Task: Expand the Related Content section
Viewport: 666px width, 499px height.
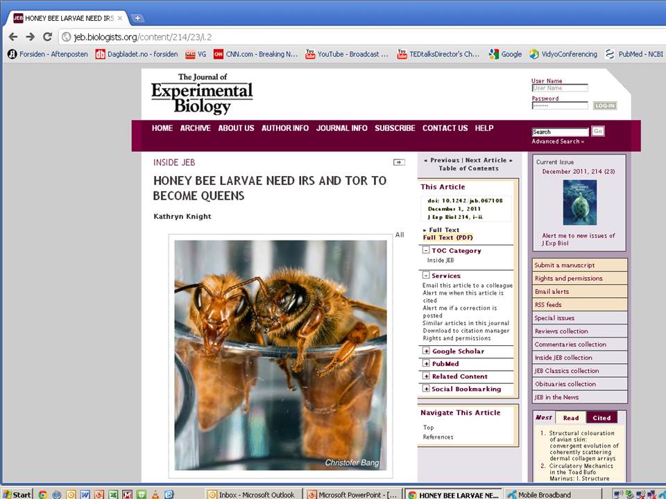Action: [426, 376]
